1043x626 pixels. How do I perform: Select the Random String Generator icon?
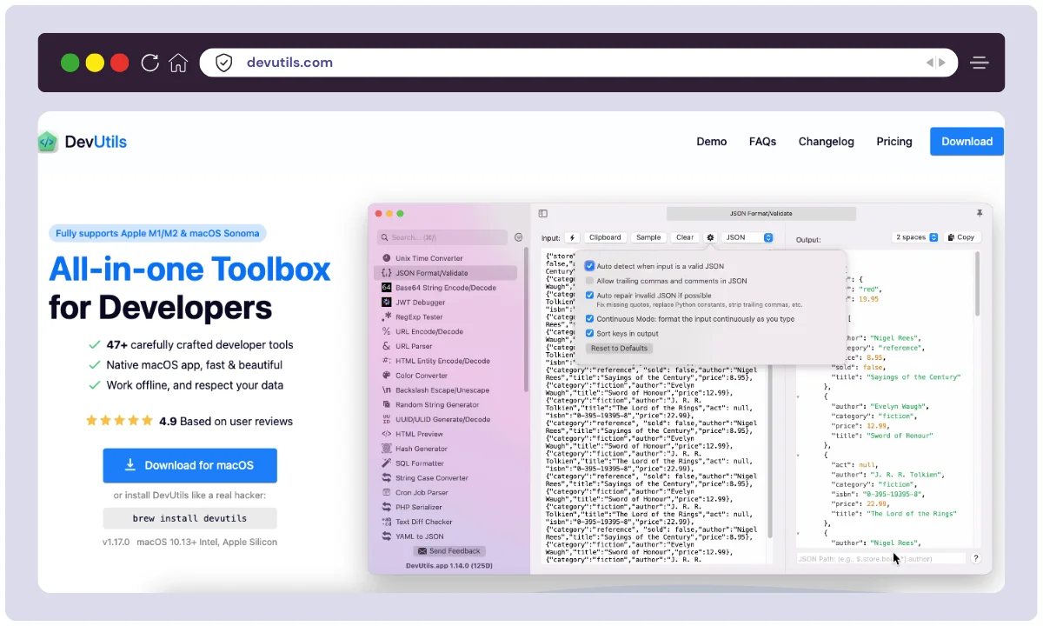tap(387, 404)
